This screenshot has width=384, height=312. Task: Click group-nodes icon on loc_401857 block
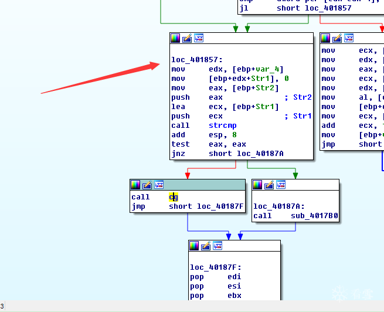(x=199, y=38)
